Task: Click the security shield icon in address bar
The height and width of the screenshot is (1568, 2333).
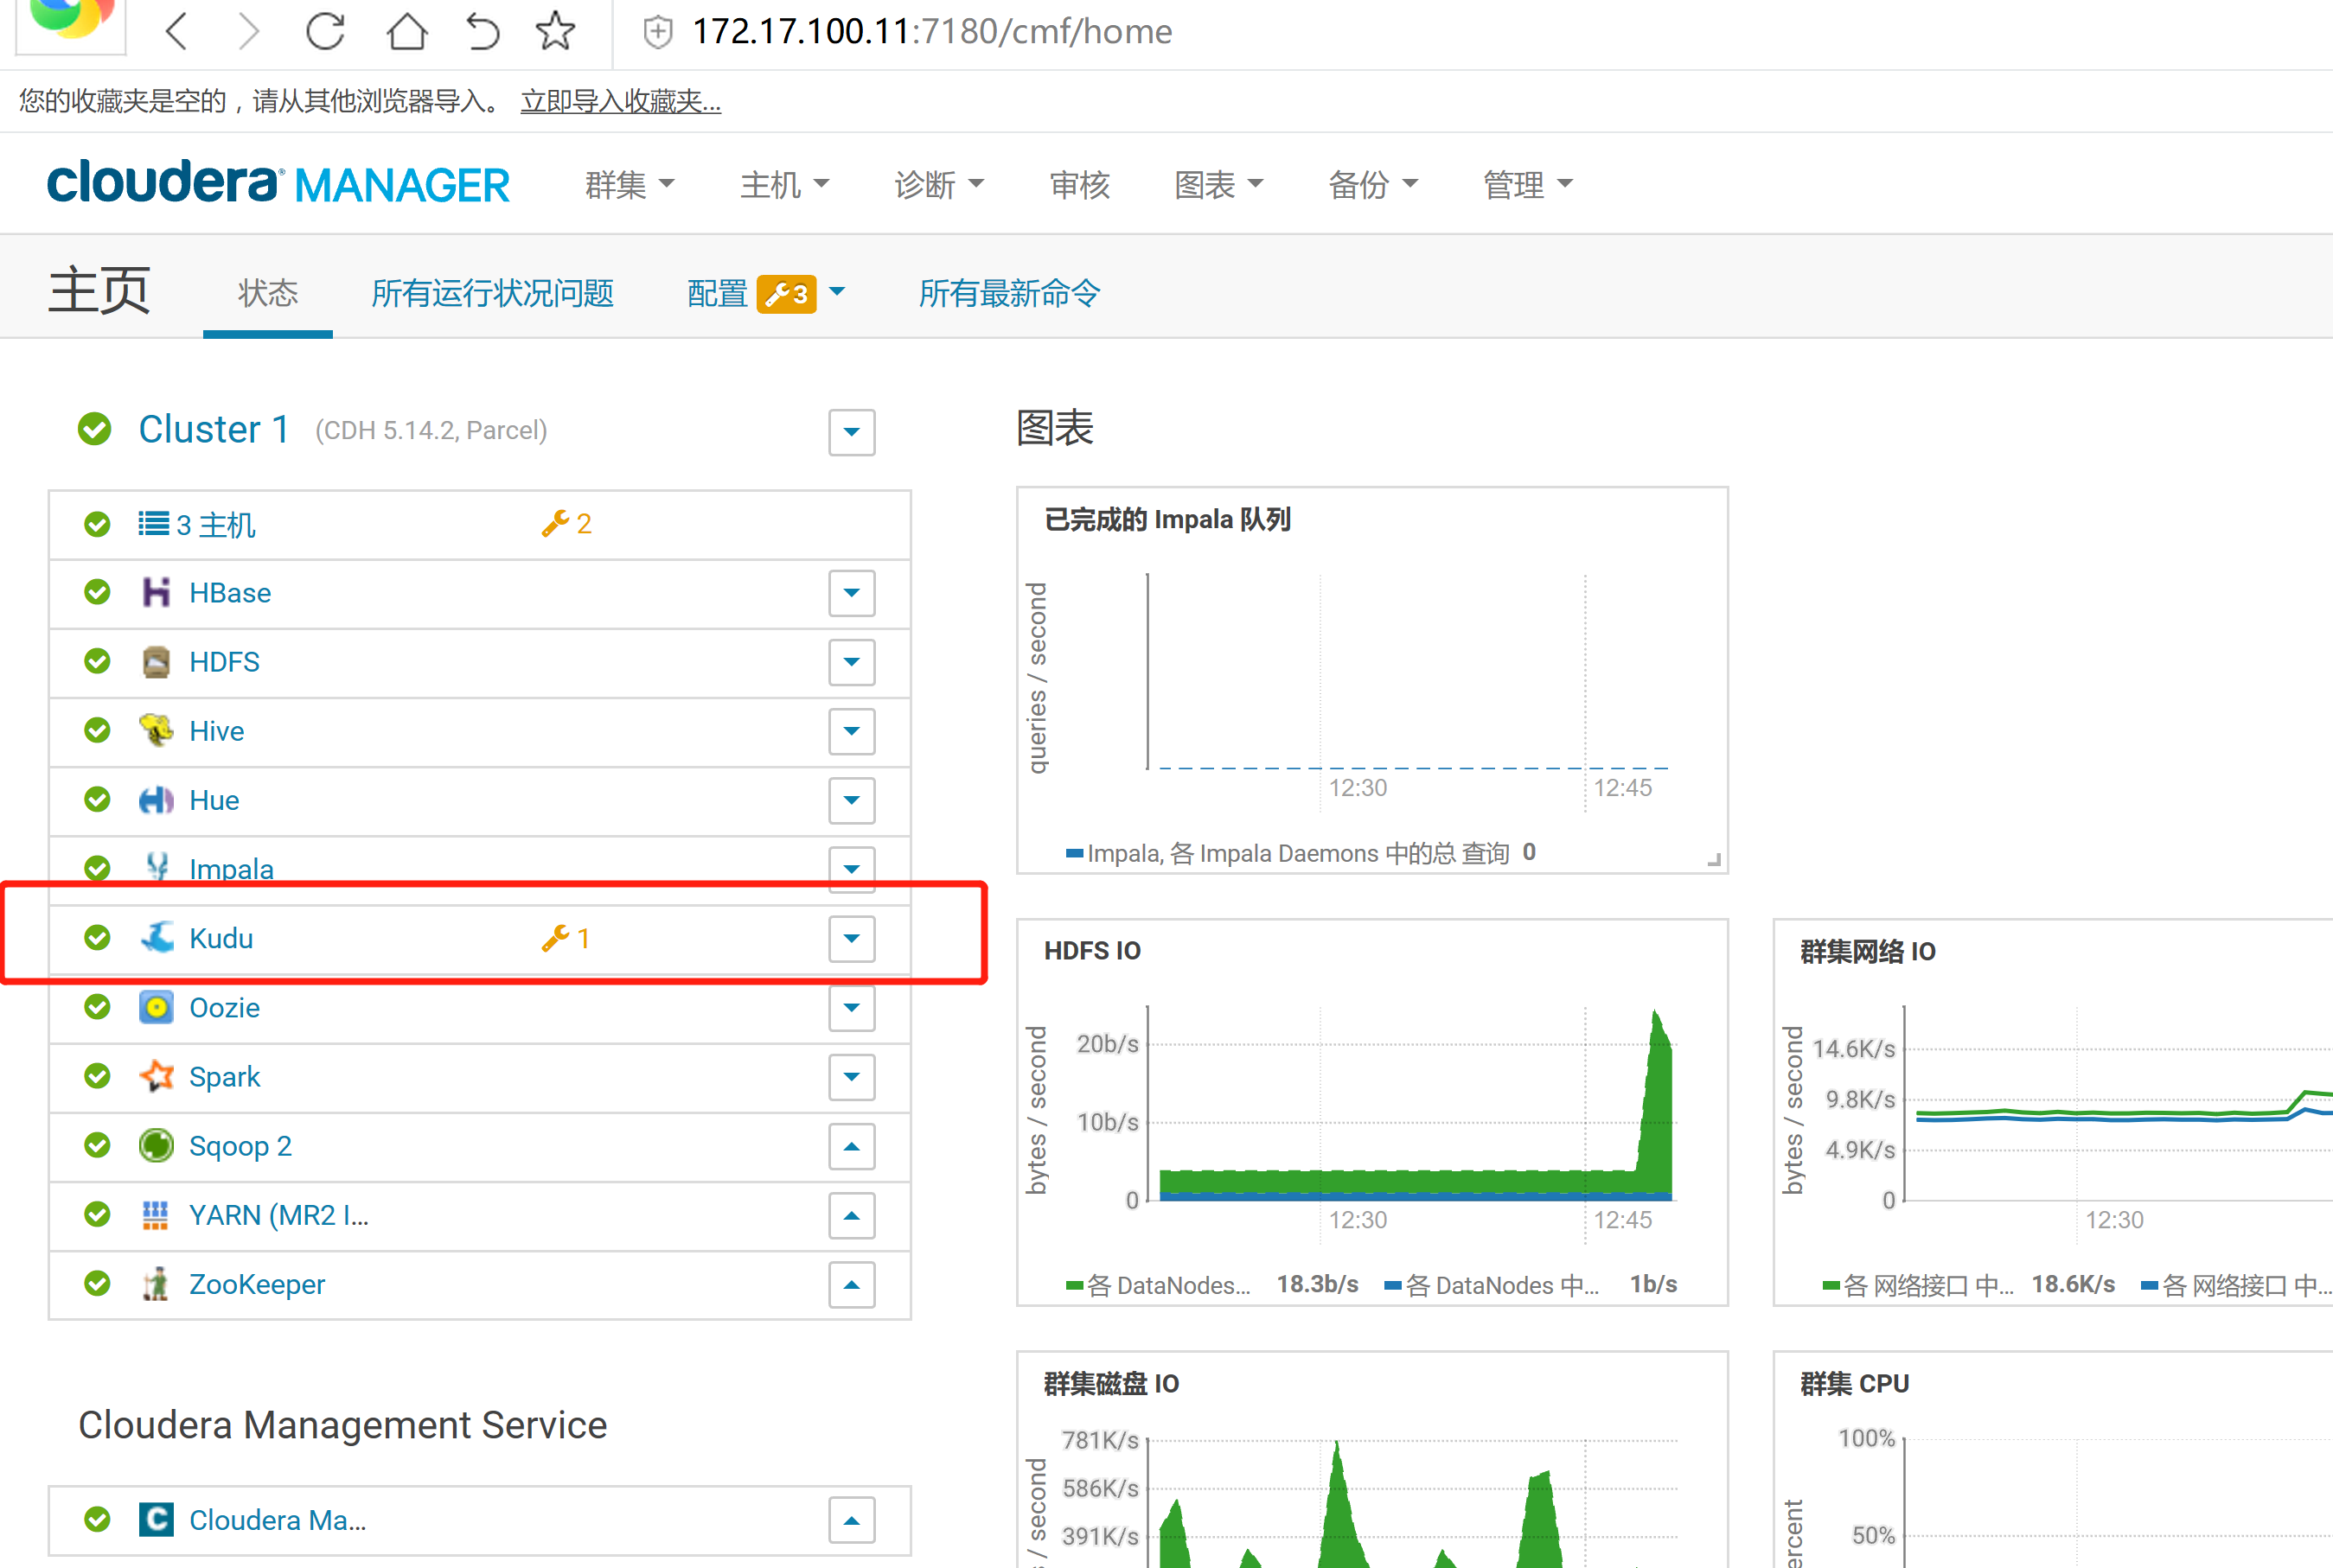Action: click(x=657, y=33)
